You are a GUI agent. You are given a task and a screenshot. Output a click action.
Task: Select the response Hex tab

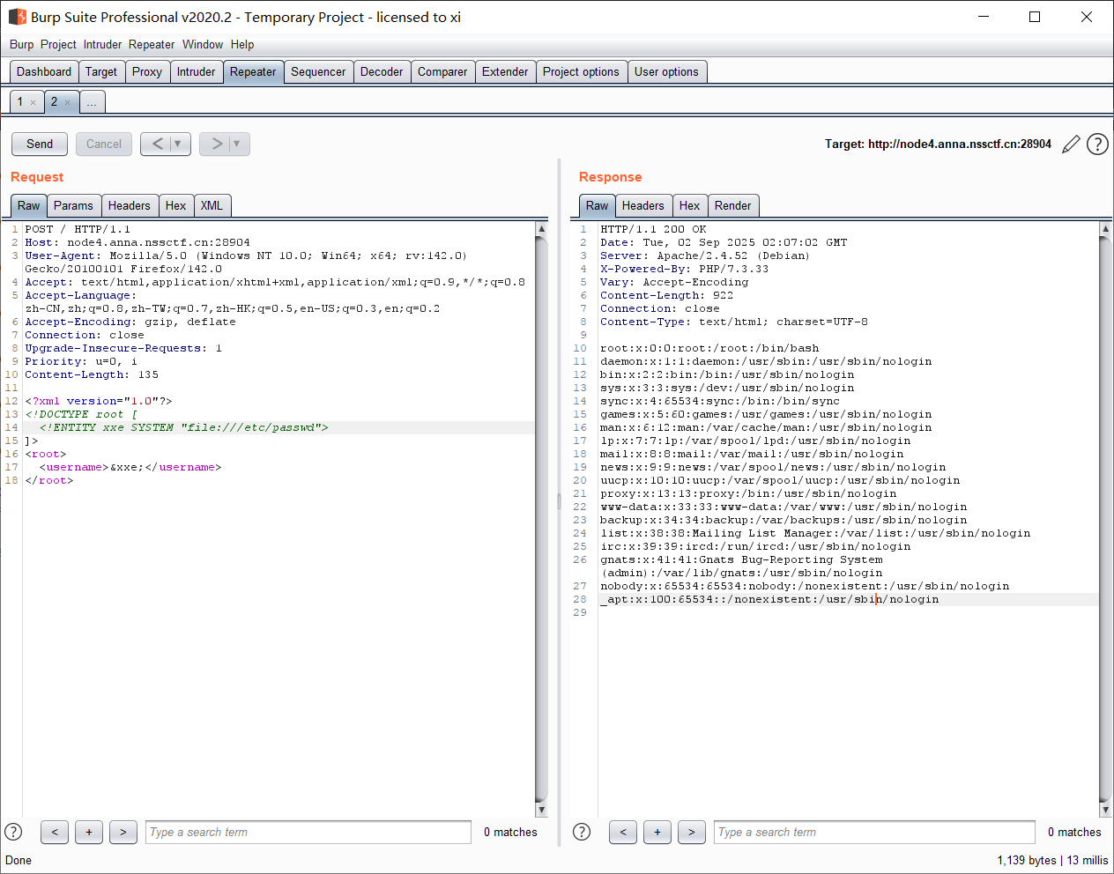coord(689,206)
